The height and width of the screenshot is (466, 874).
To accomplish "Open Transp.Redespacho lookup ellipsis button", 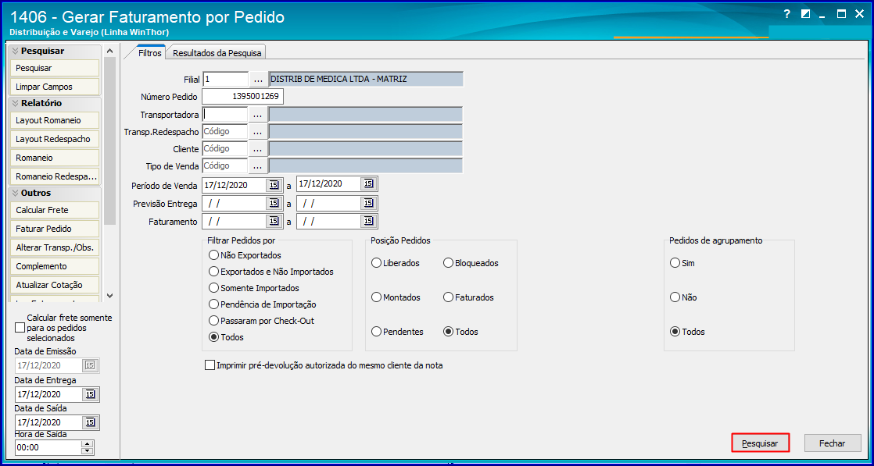I will point(257,132).
